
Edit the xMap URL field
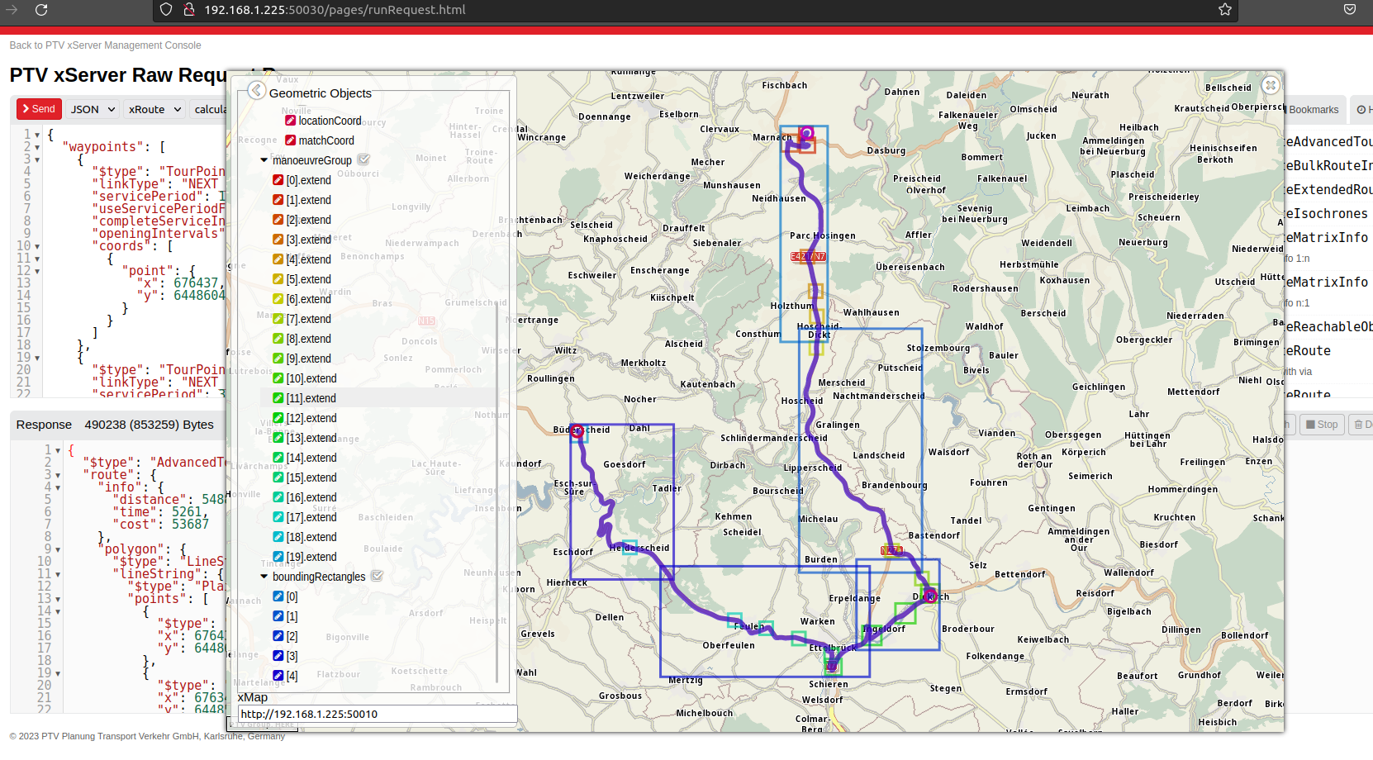click(378, 714)
